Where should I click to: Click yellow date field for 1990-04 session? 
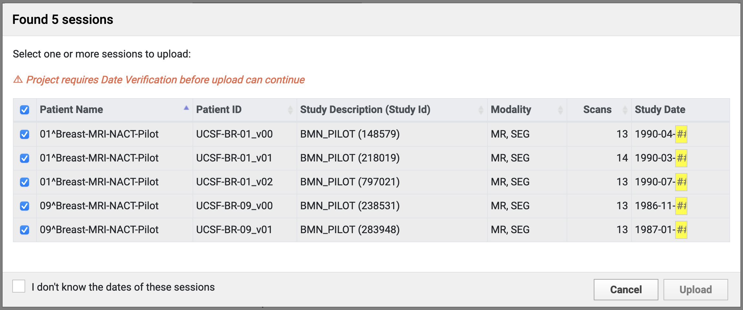pos(681,134)
